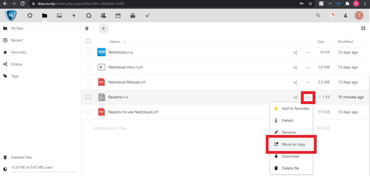Sort files by the Name column header
Viewport: 370px width, 176px height.
tap(115, 42)
